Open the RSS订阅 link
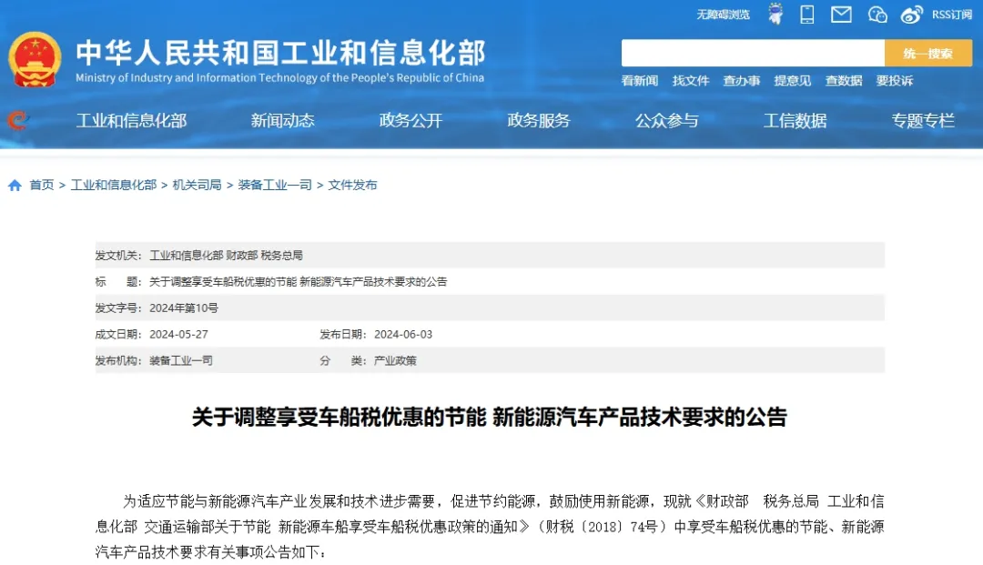Screen dimensions: 983x565 (952, 15)
